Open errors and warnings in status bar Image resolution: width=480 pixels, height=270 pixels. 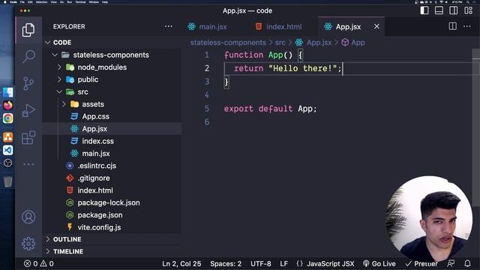tap(38, 263)
